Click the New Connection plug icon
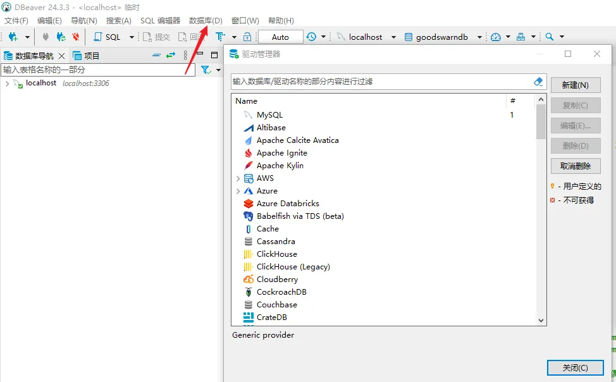 [13, 37]
